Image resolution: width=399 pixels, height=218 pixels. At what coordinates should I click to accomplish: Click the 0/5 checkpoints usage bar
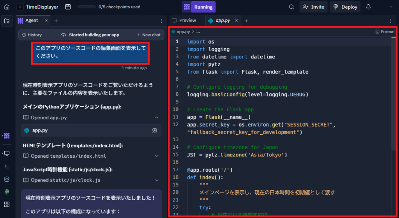87,7
